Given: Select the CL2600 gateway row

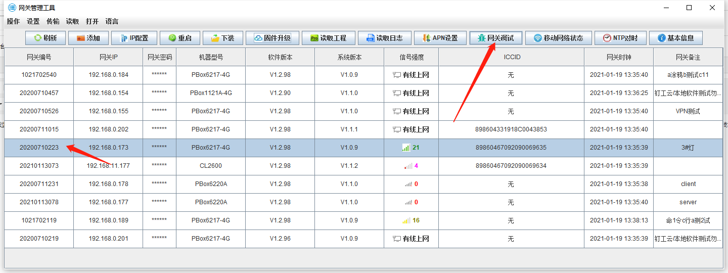Looking at the screenshot, I should click(210, 166).
